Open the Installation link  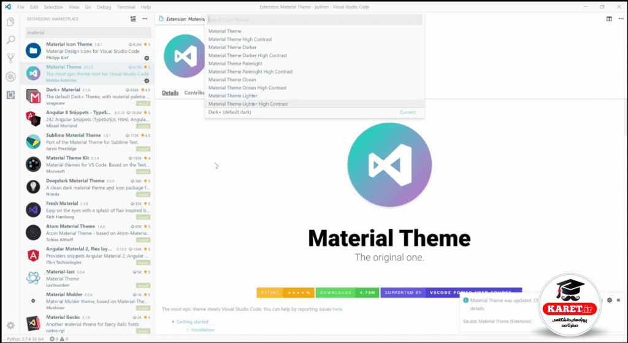coord(202,330)
